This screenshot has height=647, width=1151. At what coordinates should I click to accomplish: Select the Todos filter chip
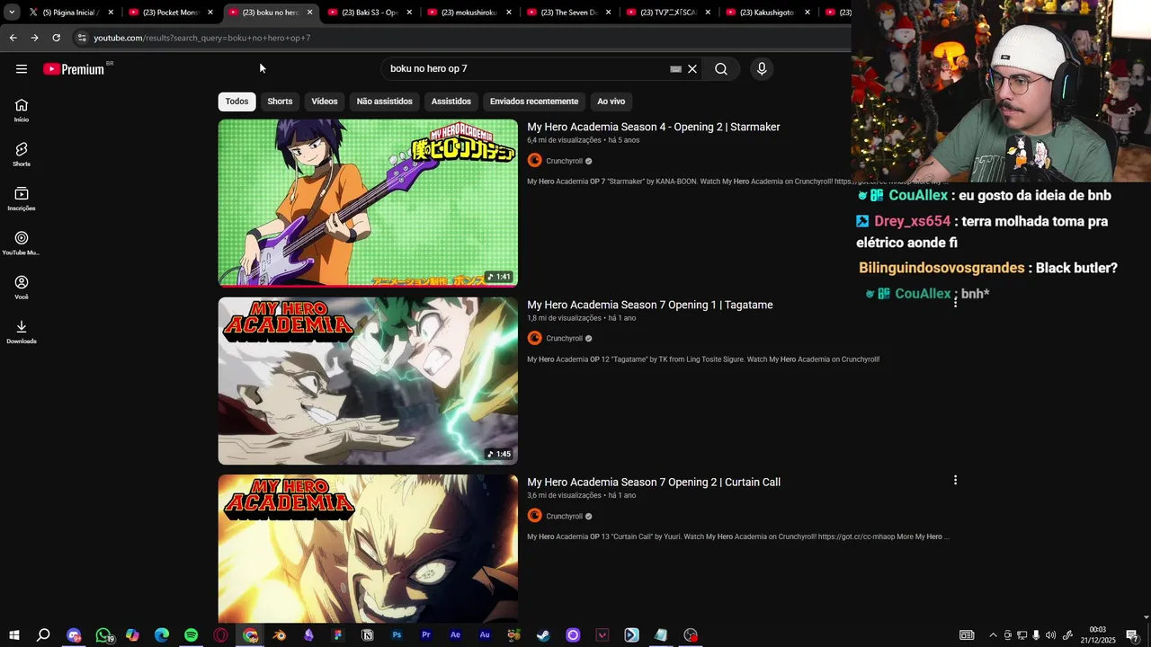pyautogui.click(x=237, y=102)
